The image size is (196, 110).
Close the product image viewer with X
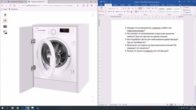(92, 15)
